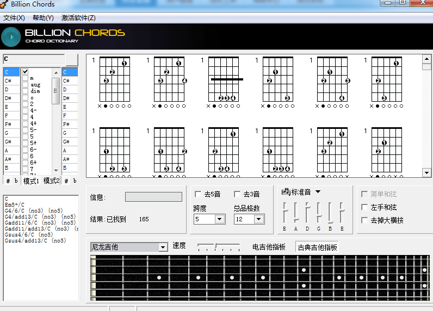The image size is (433, 311).
Task: Click the flat b button right of the # in the root list footer
Action: (16, 181)
